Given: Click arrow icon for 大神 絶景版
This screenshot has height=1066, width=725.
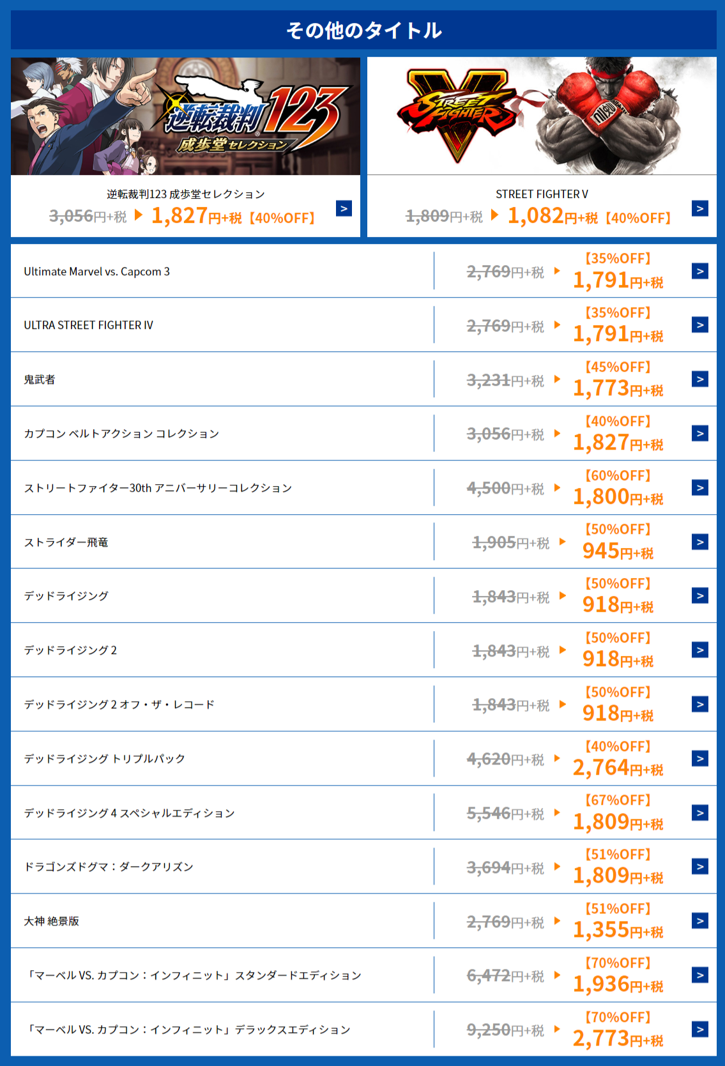Looking at the screenshot, I should (699, 921).
